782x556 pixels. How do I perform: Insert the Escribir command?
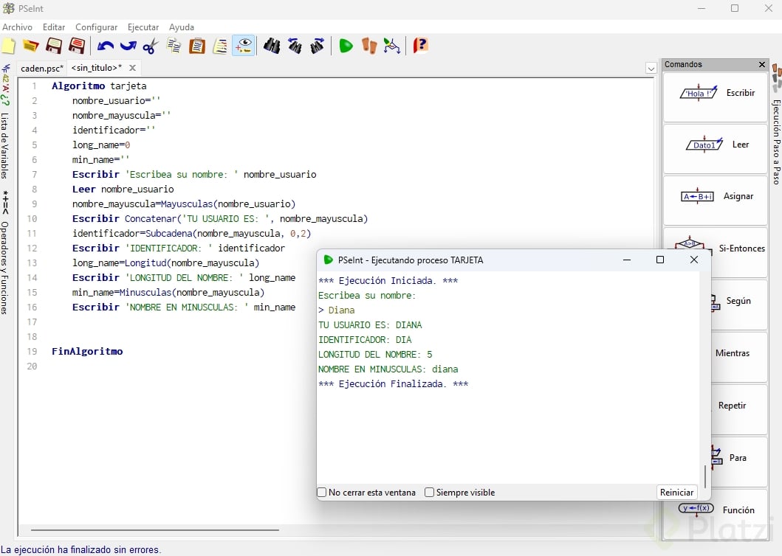[x=715, y=94]
